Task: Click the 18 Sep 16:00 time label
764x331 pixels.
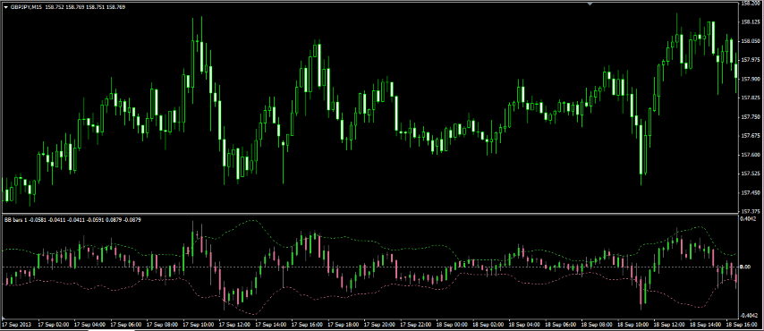Action: (740, 324)
